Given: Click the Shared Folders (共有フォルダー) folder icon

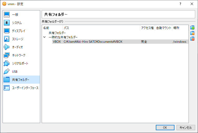Looking at the screenshot, I should 7,80.
